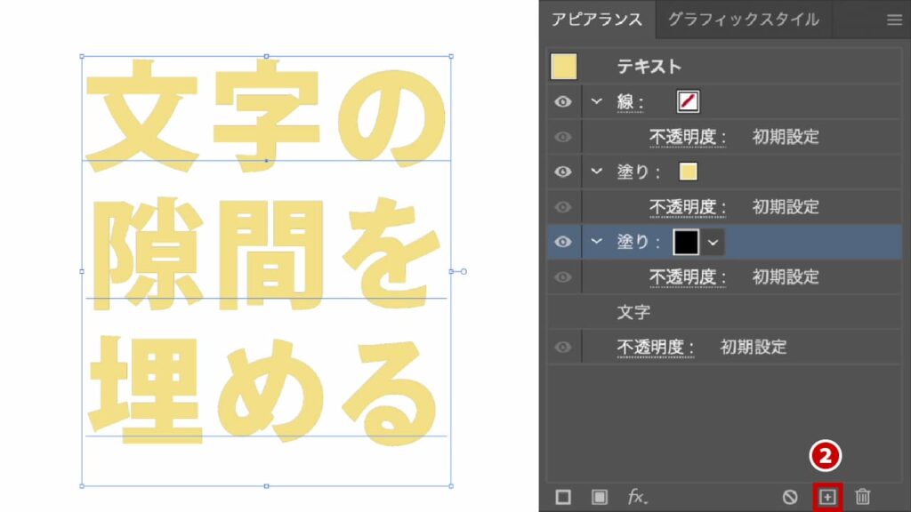Toggle eye for opacity under yellow 塗り
Viewport: 911px width, 512px height.
pyautogui.click(x=562, y=207)
